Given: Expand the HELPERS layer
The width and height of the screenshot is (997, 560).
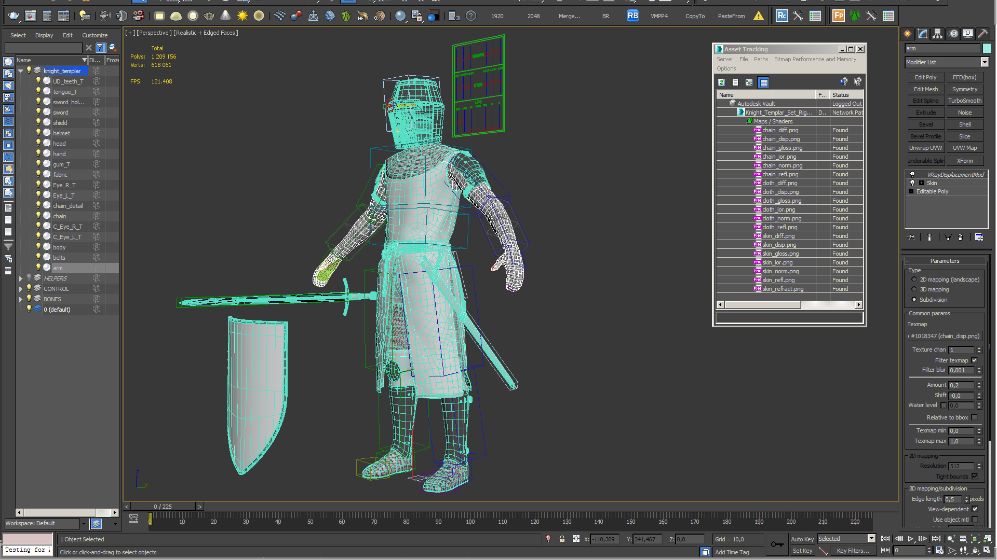Looking at the screenshot, I should [x=21, y=278].
